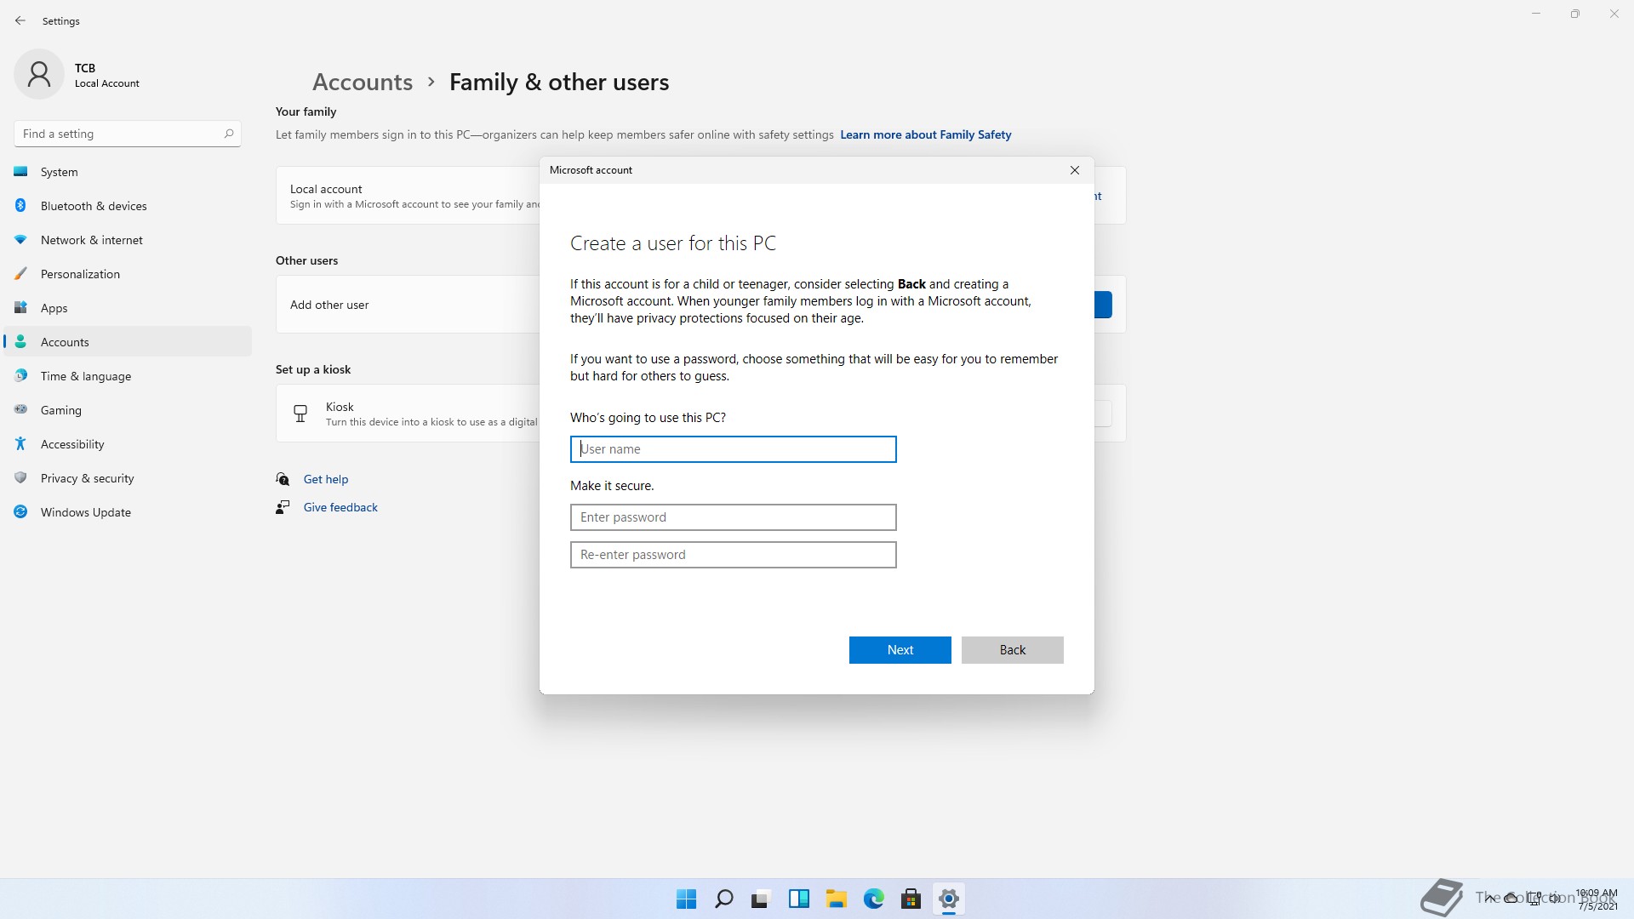The height and width of the screenshot is (919, 1634).
Task: Select System in the settings sidebar
Action: click(x=128, y=172)
